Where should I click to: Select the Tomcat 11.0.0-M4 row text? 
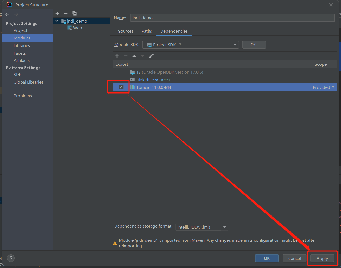click(x=154, y=87)
